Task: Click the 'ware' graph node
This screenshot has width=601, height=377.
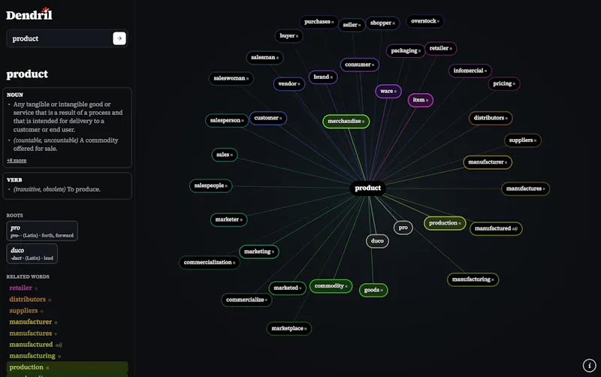Action: click(388, 91)
